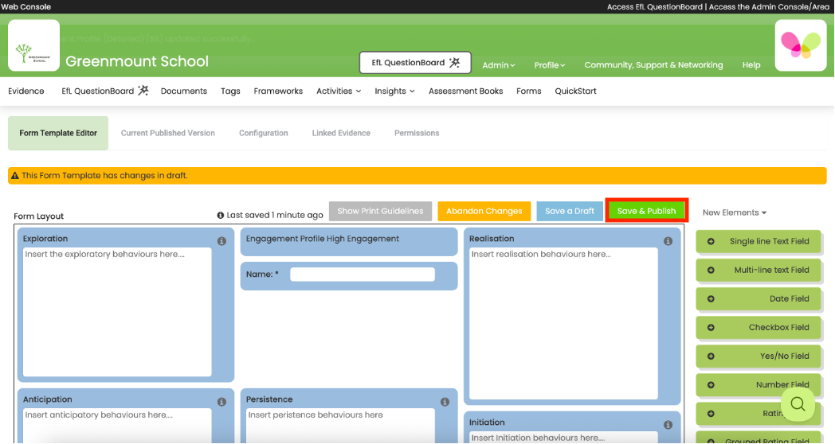Click the butterfly logo in the header

(x=801, y=45)
